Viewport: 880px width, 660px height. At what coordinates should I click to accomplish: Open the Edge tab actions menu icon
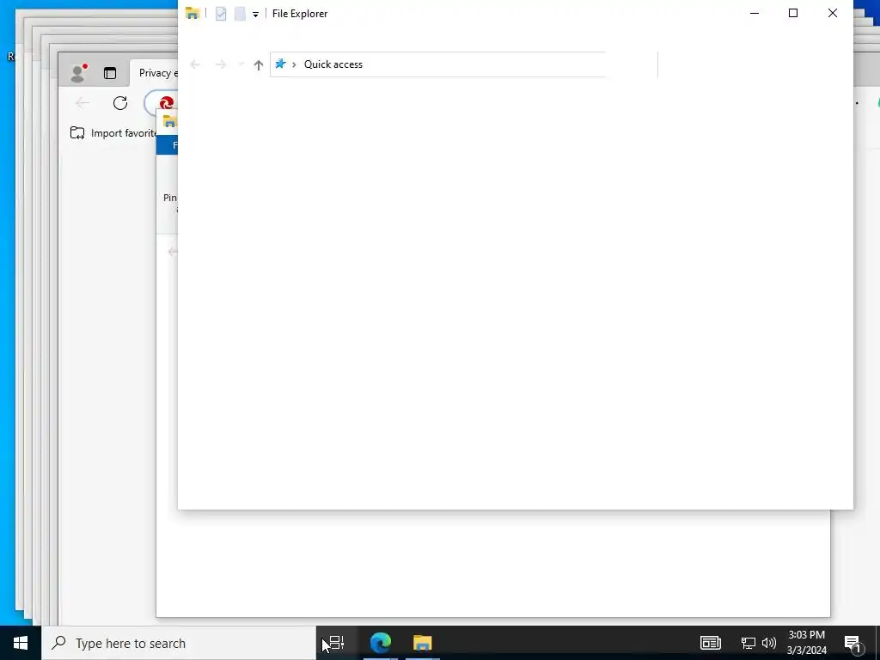pos(110,73)
